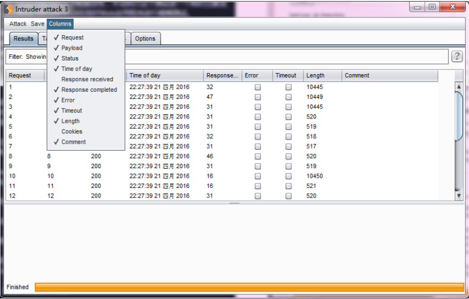469x299 pixels.
Task: Select length value 521 in row 11
Action: 312,186
